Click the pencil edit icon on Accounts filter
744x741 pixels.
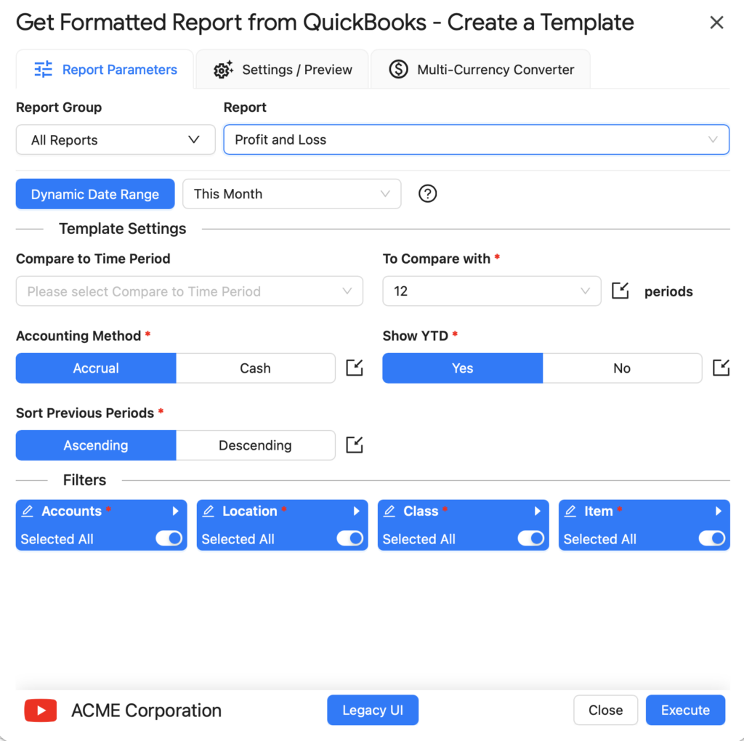pos(28,511)
